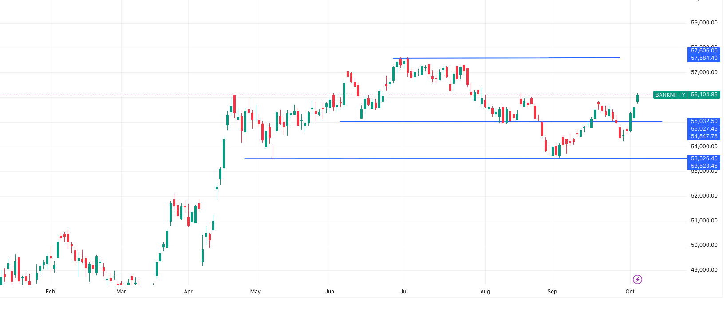Click the 59,000.00 price scale label

(x=704, y=23)
